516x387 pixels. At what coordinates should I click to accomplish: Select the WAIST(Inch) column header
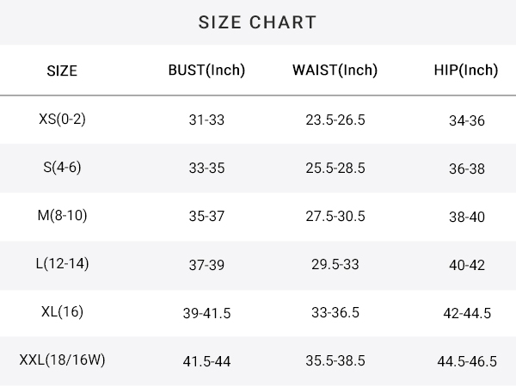pos(335,71)
